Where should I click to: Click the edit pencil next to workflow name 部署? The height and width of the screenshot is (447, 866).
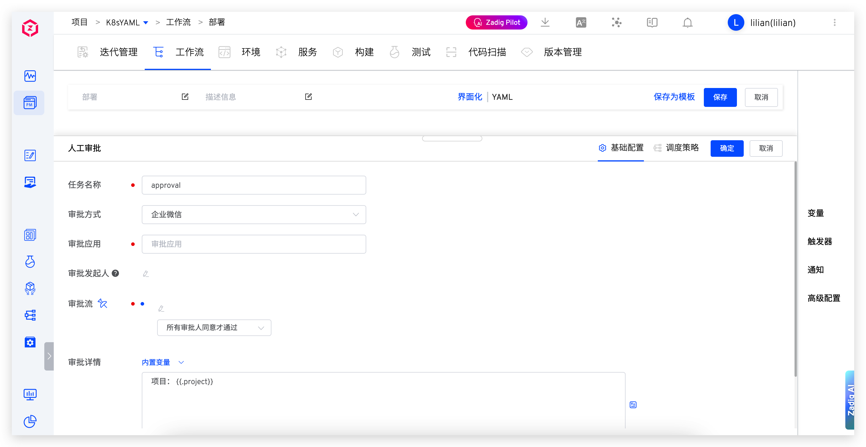tap(185, 97)
